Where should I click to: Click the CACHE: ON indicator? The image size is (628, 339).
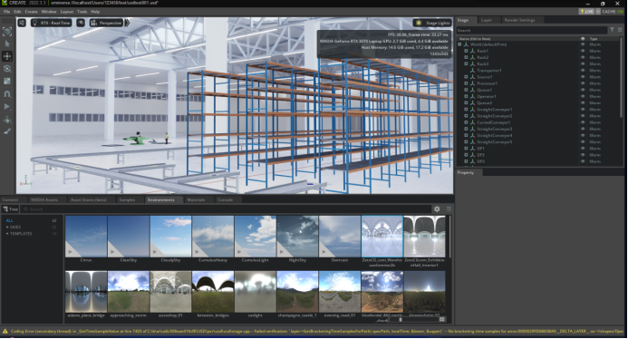click(614, 12)
